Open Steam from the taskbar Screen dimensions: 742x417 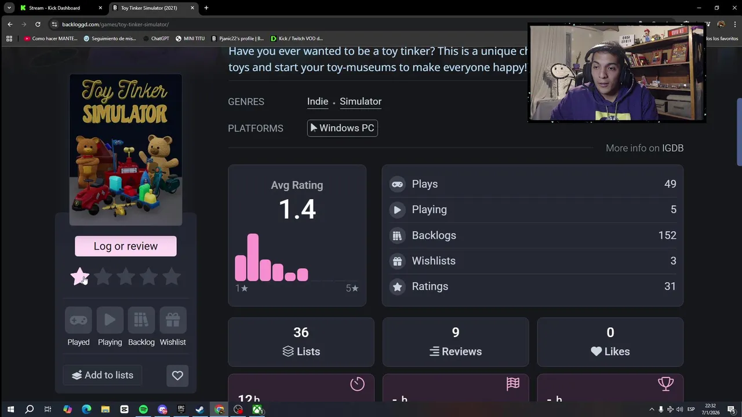pos(200,409)
